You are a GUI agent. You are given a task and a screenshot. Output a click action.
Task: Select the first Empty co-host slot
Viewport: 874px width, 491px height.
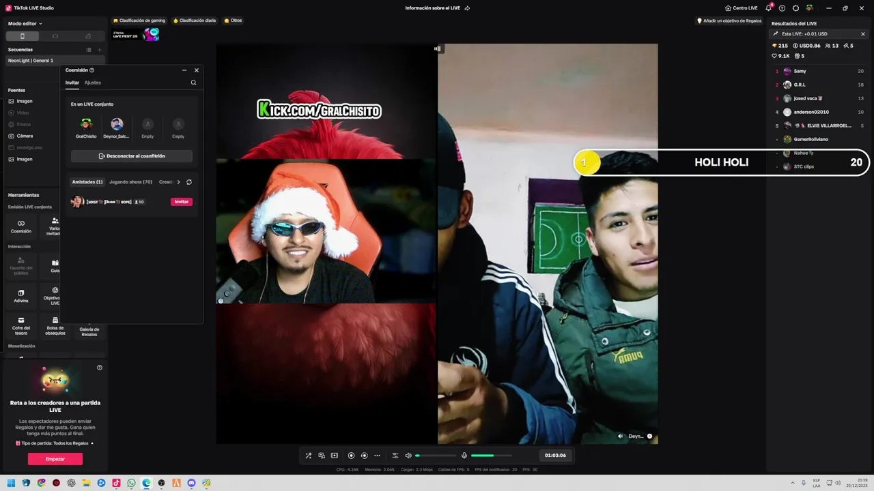(x=147, y=124)
